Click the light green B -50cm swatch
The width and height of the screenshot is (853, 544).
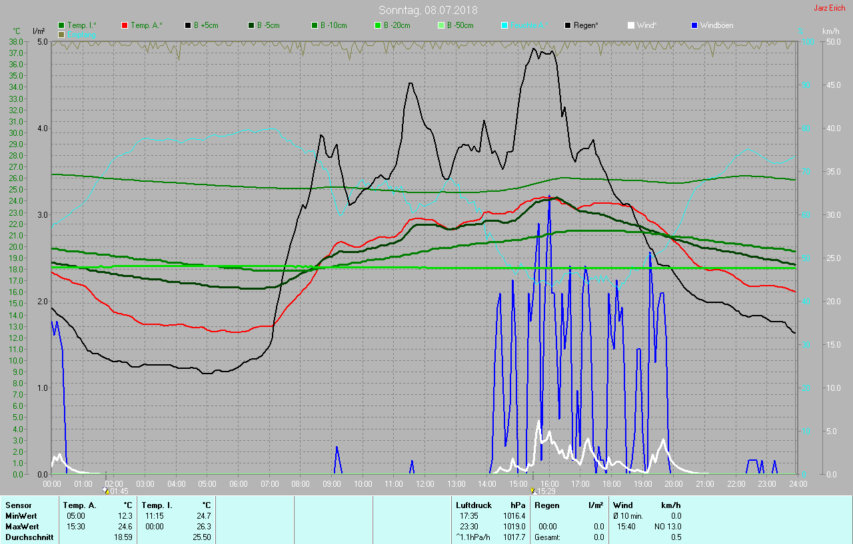(x=440, y=25)
